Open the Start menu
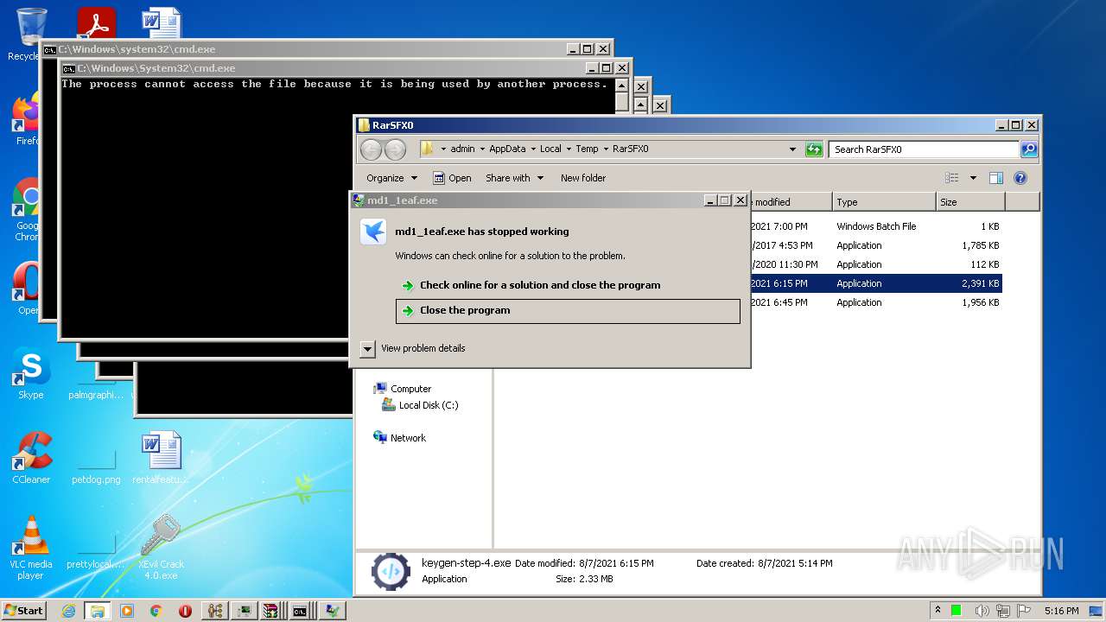1106x622 pixels. [x=24, y=611]
